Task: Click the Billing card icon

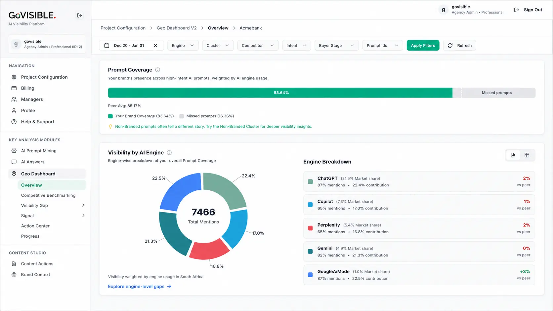Action: coord(14,88)
